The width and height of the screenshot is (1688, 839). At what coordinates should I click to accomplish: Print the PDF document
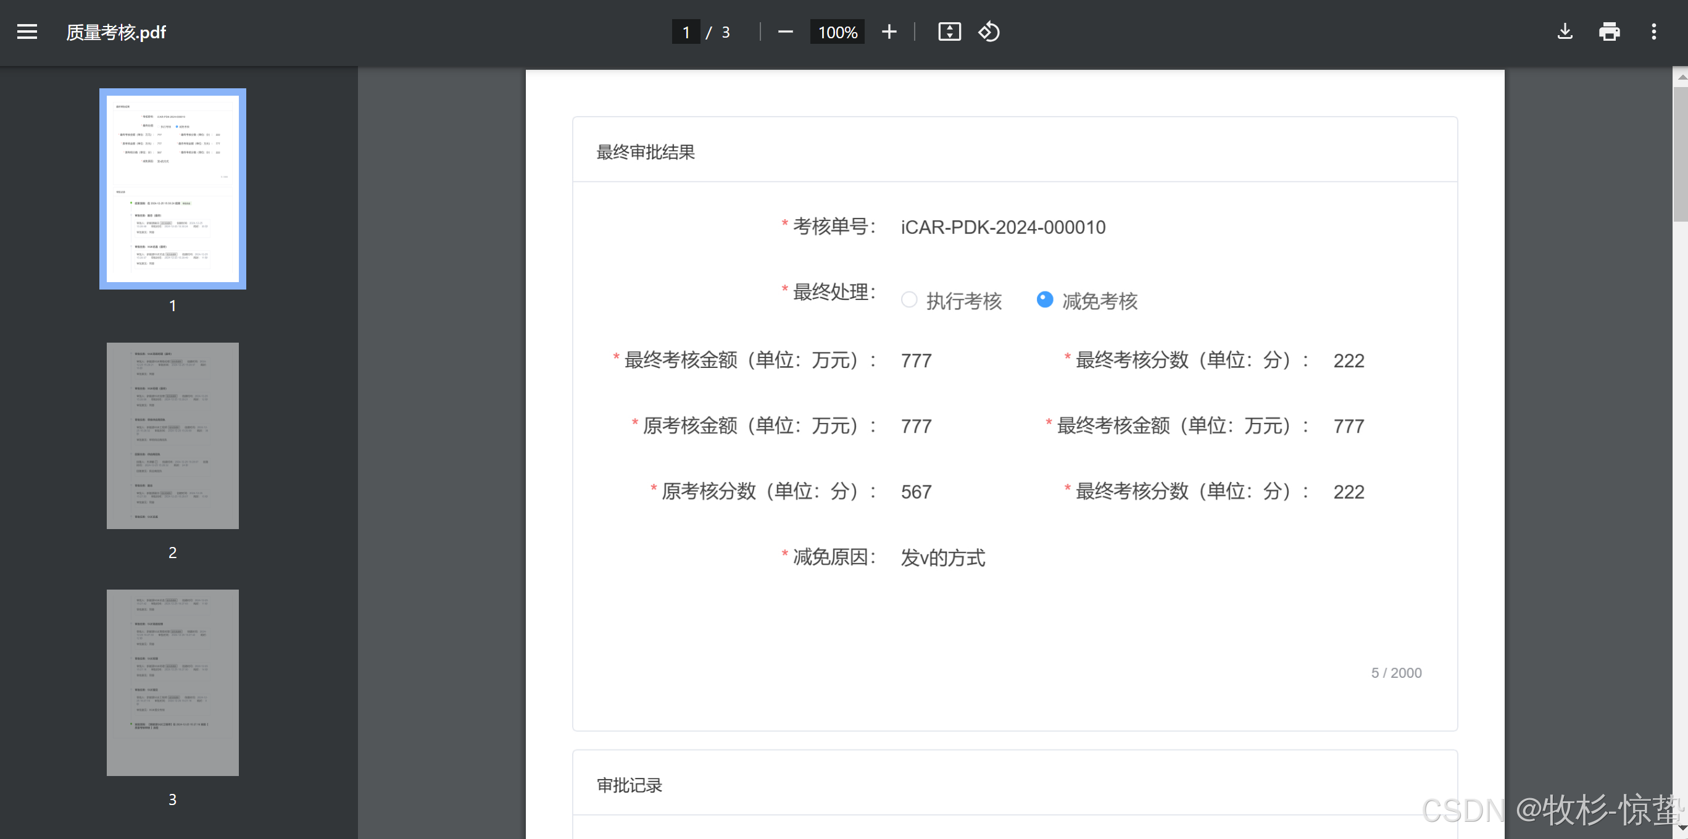pos(1610,31)
